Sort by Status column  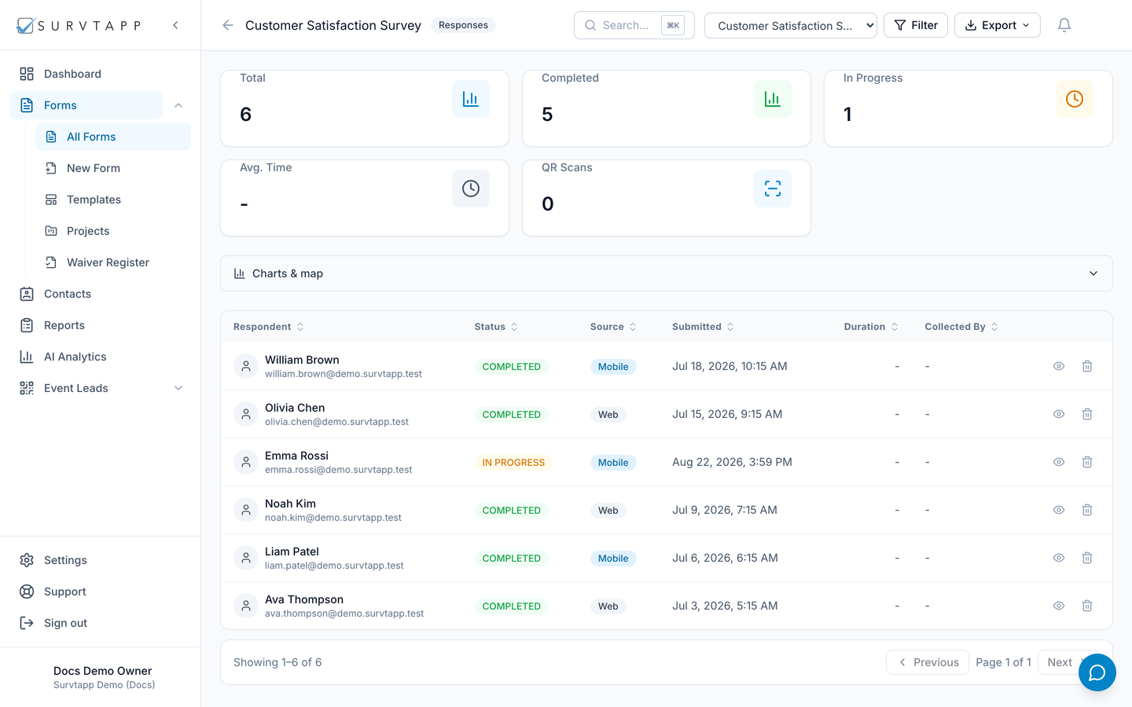coord(496,327)
